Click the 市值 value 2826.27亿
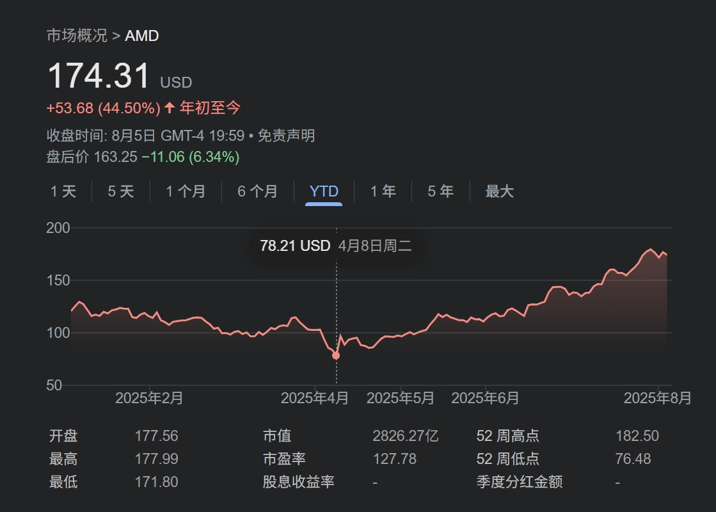 tap(406, 436)
